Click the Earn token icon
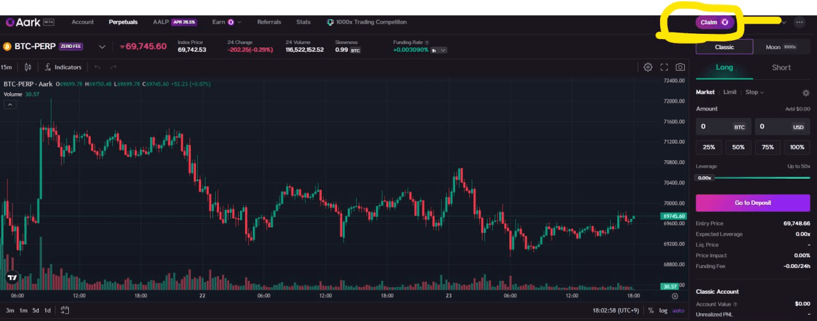This screenshot has width=817, height=321. pyautogui.click(x=230, y=22)
